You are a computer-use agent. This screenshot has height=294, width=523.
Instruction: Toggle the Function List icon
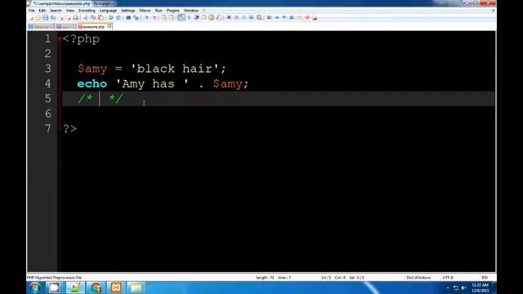pos(219,17)
